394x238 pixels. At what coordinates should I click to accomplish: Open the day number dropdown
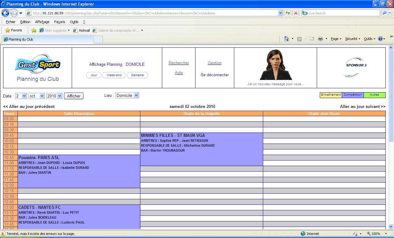[21, 96]
